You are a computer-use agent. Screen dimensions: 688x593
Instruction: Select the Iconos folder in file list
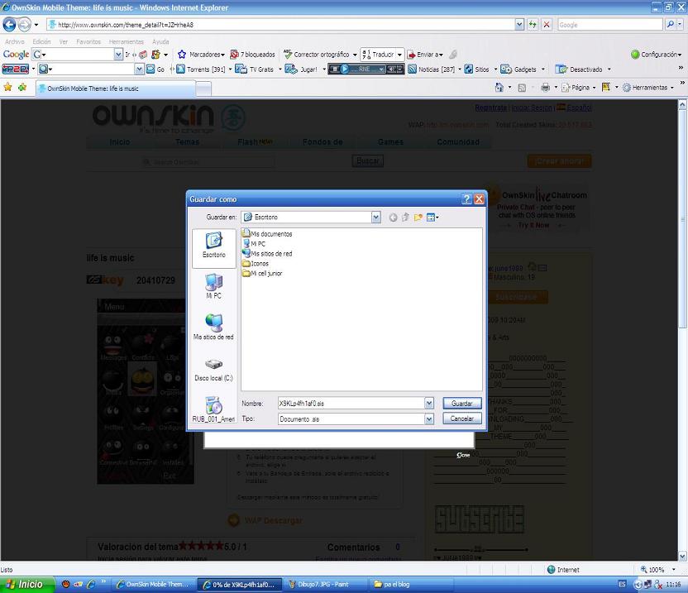click(259, 264)
